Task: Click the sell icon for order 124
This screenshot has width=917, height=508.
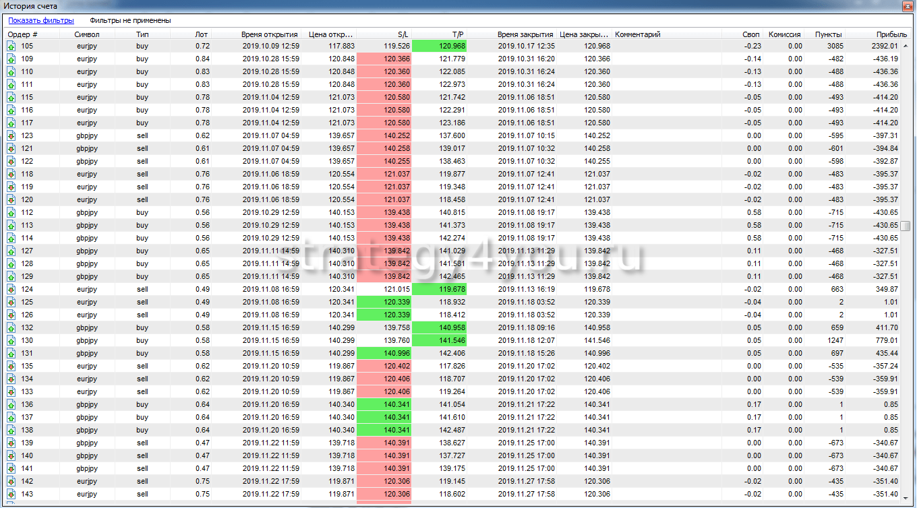Action: coord(11,289)
